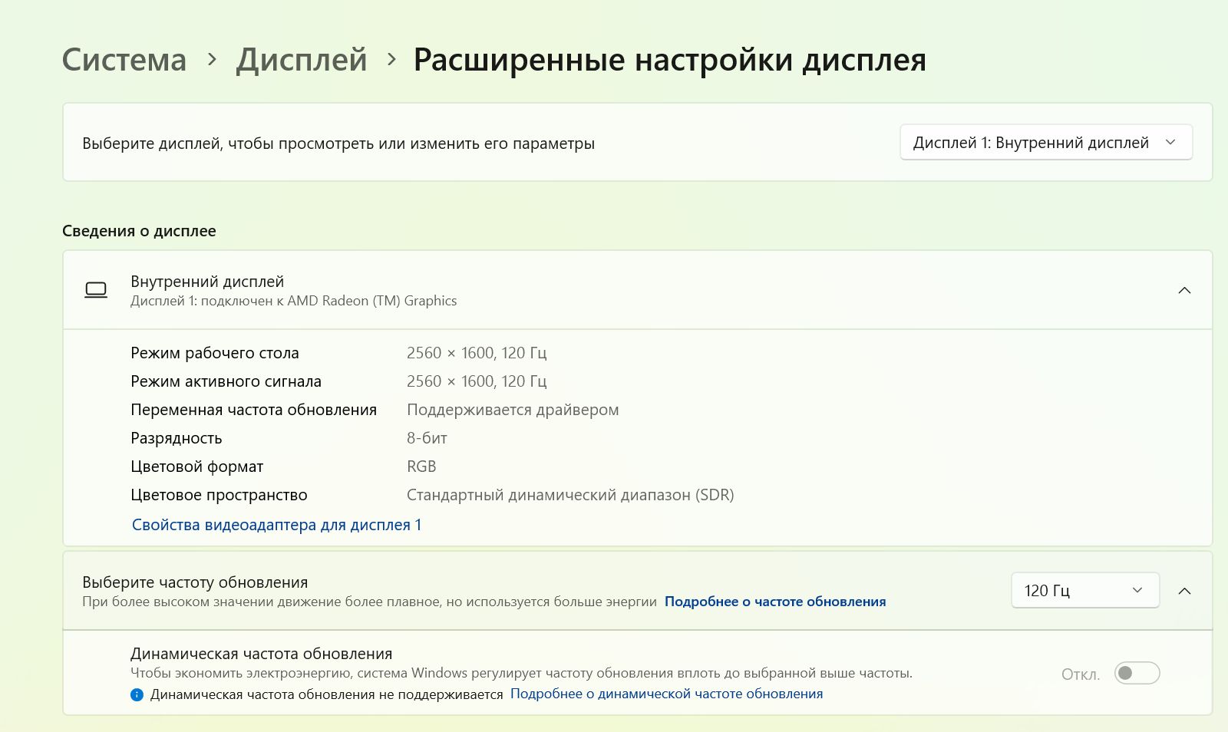This screenshot has width=1228, height=732.
Task: Toggle Динамическая частота обновления switch
Action: point(1137,673)
